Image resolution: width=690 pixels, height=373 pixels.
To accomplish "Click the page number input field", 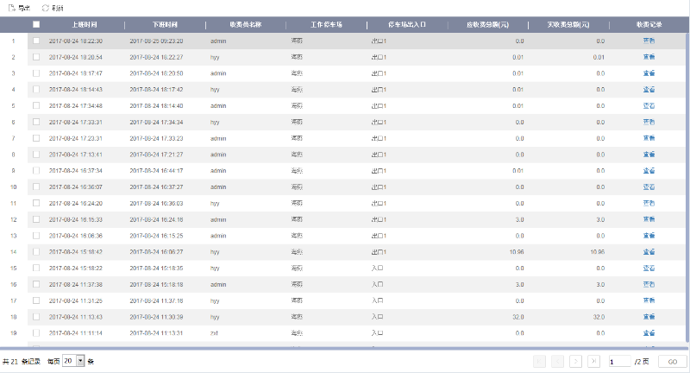I will click(619, 361).
